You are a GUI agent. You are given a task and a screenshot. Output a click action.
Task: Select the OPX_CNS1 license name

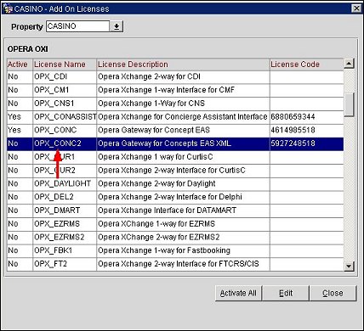pyautogui.click(x=54, y=104)
